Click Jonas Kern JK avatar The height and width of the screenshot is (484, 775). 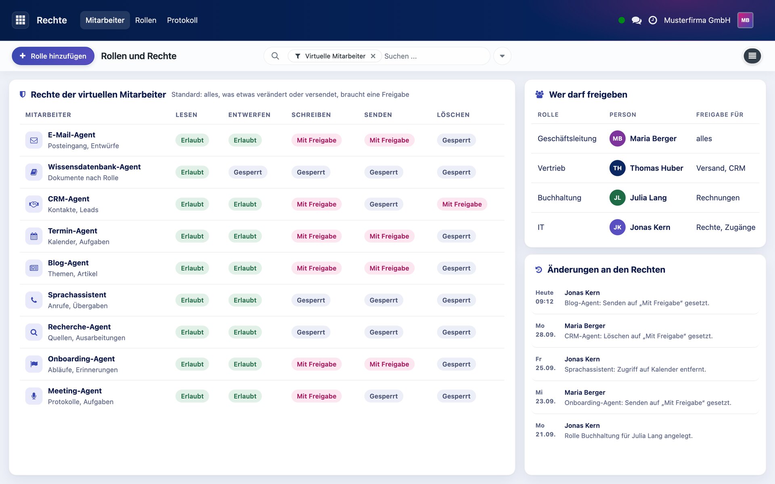[x=617, y=227]
